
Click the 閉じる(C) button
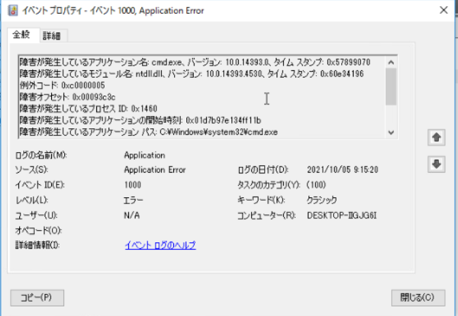[x=418, y=298]
